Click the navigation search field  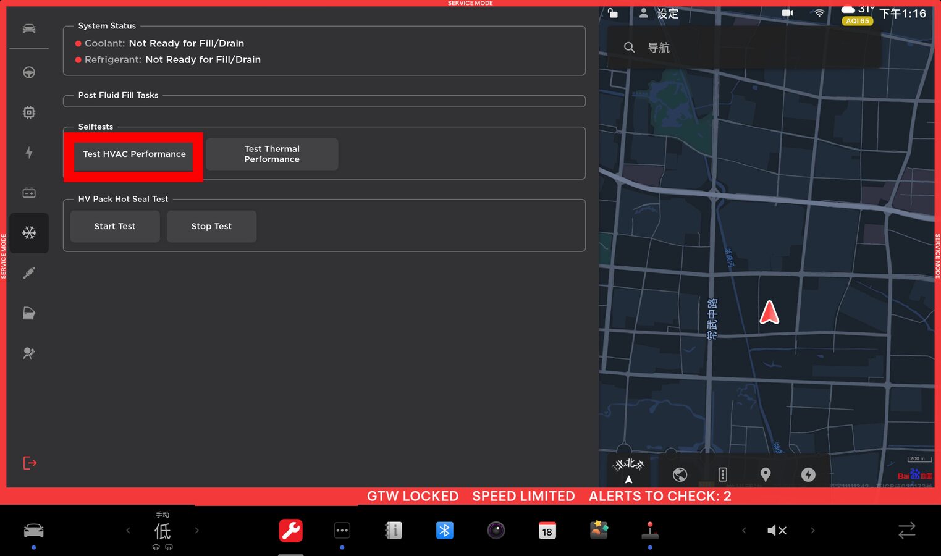(741, 48)
